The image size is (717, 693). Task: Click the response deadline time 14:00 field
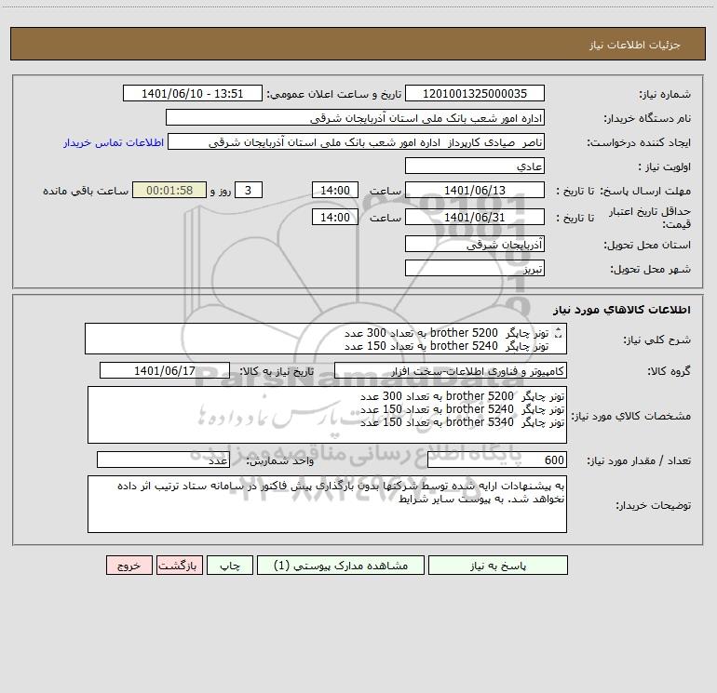(x=334, y=190)
